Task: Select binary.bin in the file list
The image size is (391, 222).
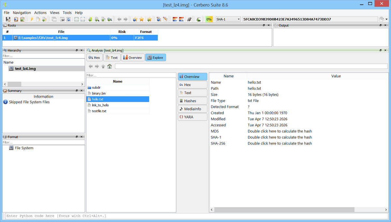Action: (118, 93)
